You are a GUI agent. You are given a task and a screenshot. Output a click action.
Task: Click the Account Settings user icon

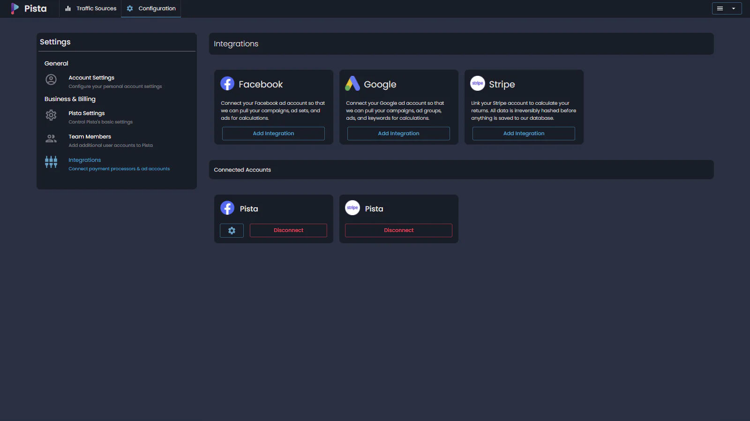pos(51,80)
